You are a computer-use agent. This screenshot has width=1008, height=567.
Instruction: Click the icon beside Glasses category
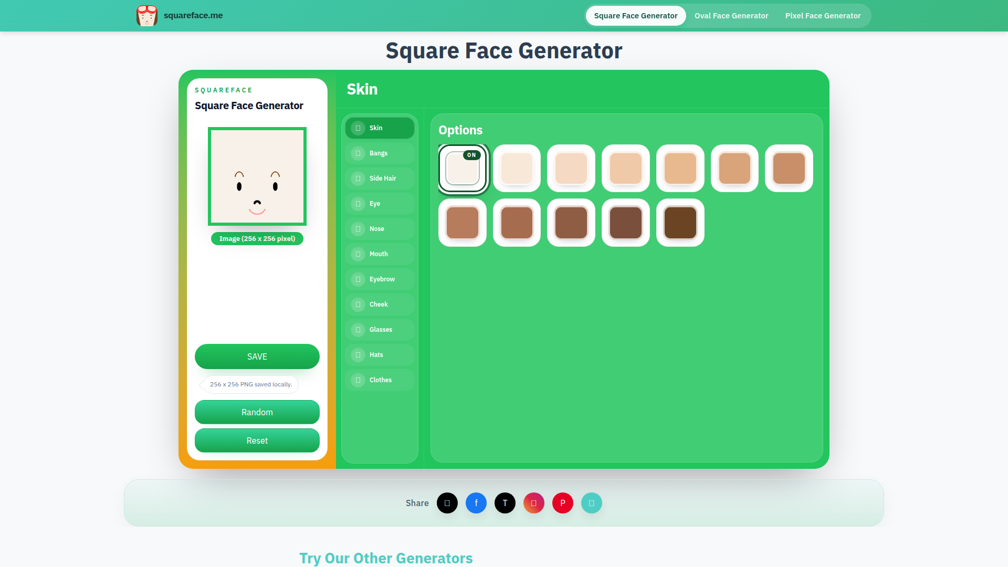(x=358, y=330)
